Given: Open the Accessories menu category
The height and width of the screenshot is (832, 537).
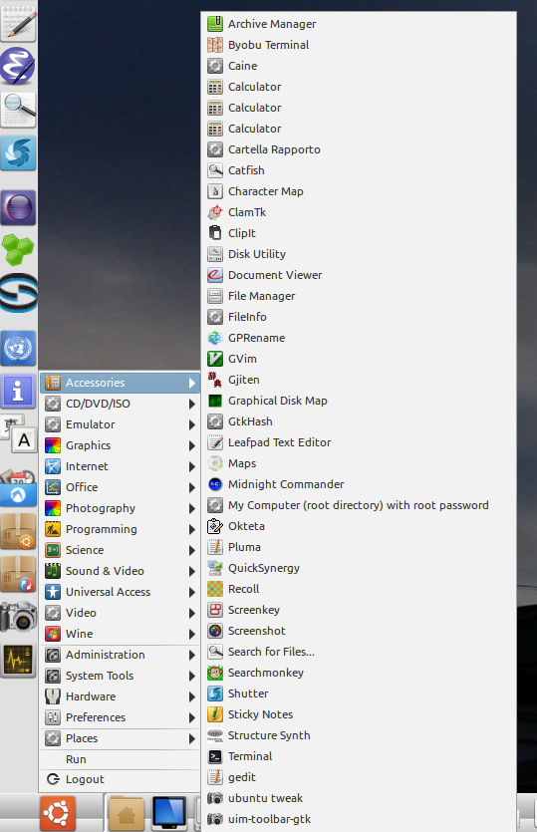Looking at the screenshot, I should point(120,383).
